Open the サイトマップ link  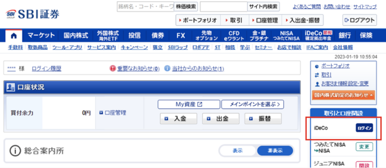click(x=365, y=6)
